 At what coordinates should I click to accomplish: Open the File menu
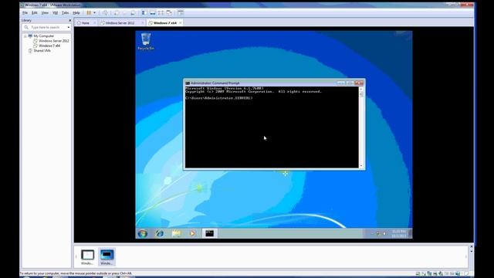[25, 13]
